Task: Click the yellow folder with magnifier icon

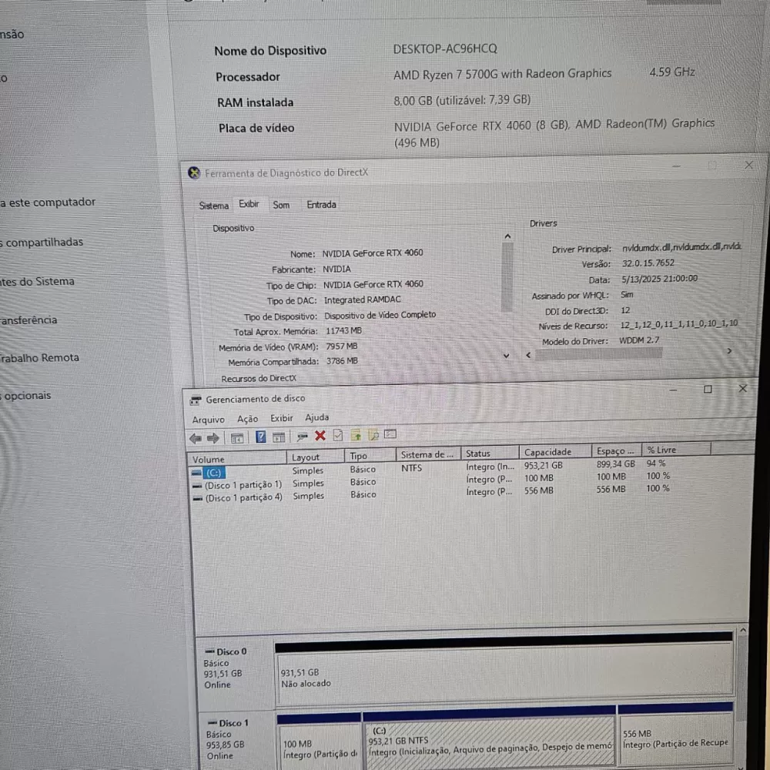Action: tap(373, 434)
